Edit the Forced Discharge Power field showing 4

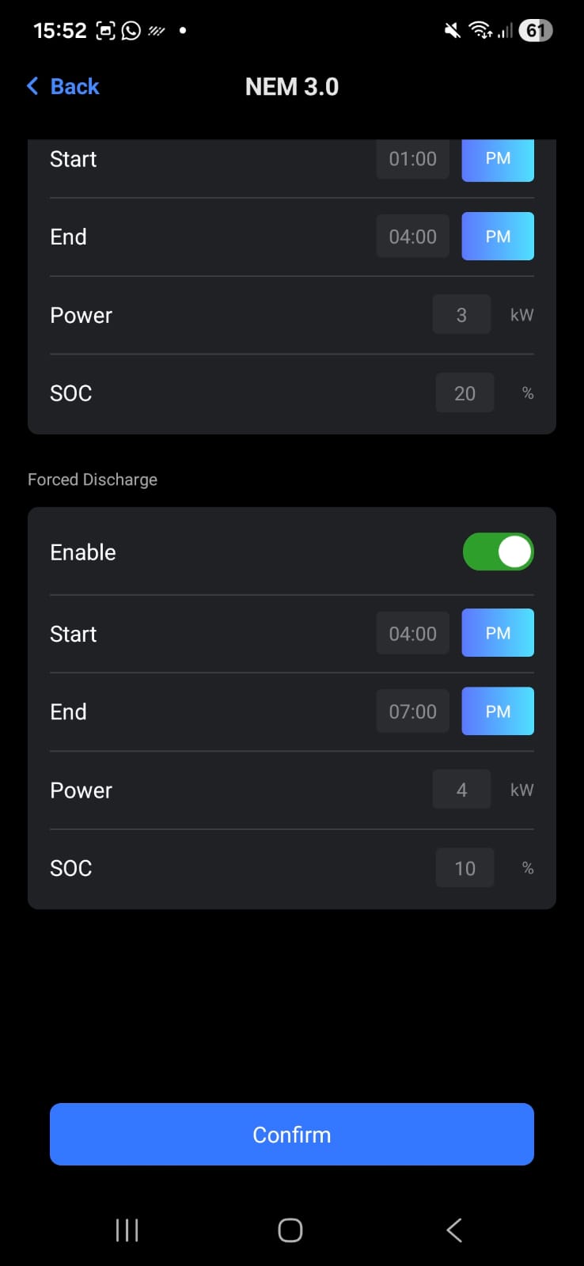(x=461, y=790)
